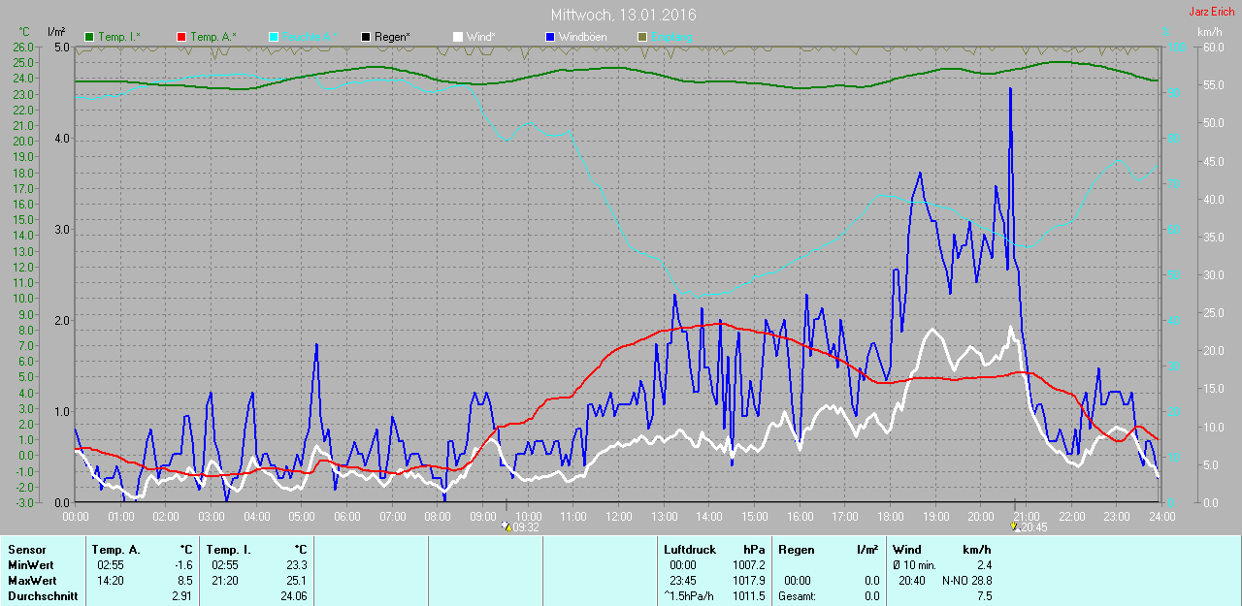The width and height of the screenshot is (1242, 606).
Task: Click the sunrise icon at 09:32
Action: [506, 527]
